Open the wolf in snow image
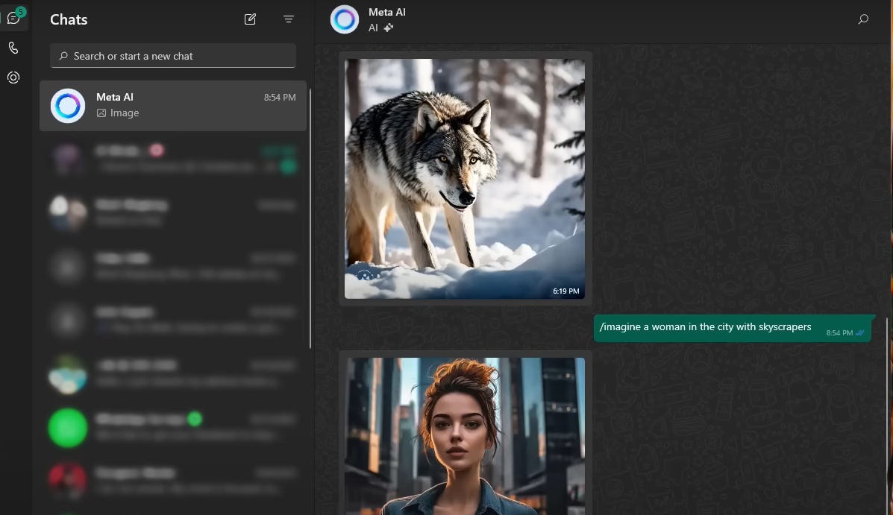The height and width of the screenshot is (515, 893). (x=465, y=179)
